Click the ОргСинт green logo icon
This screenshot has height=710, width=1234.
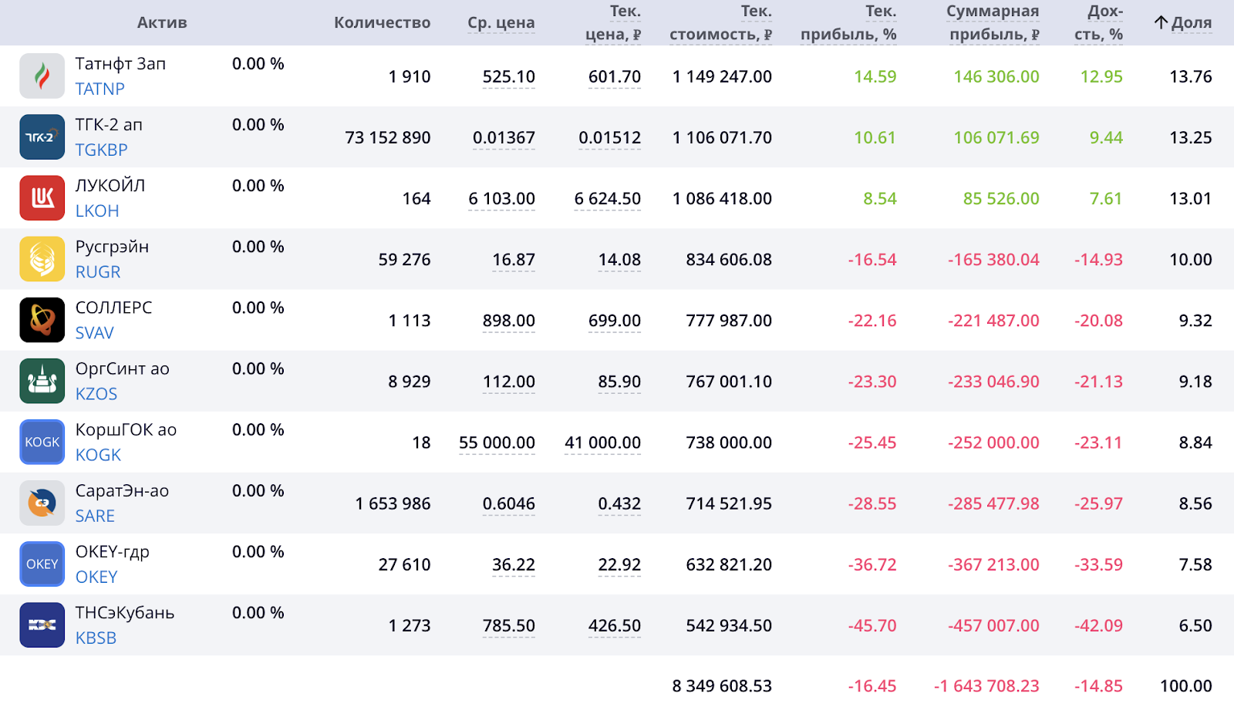click(x=42, y=381)
